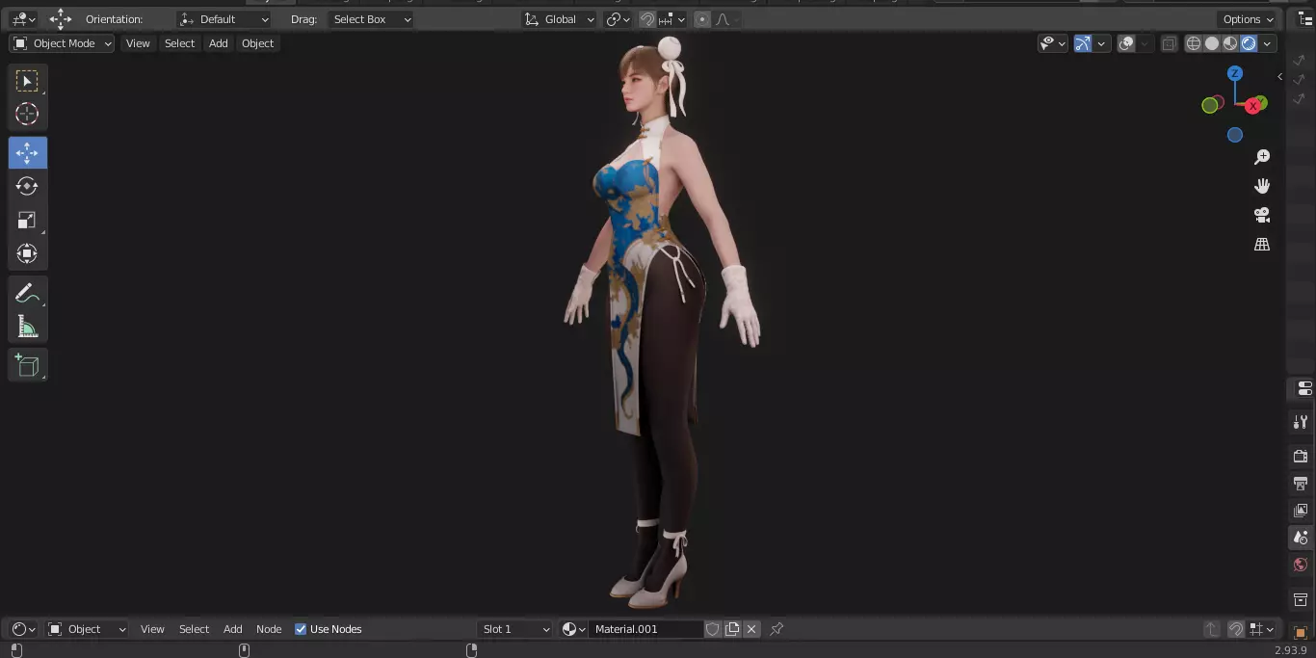1316x658 pixels.
Task: Click the zoom magnifier viewport icon
Action: [x=1262, y=157]
